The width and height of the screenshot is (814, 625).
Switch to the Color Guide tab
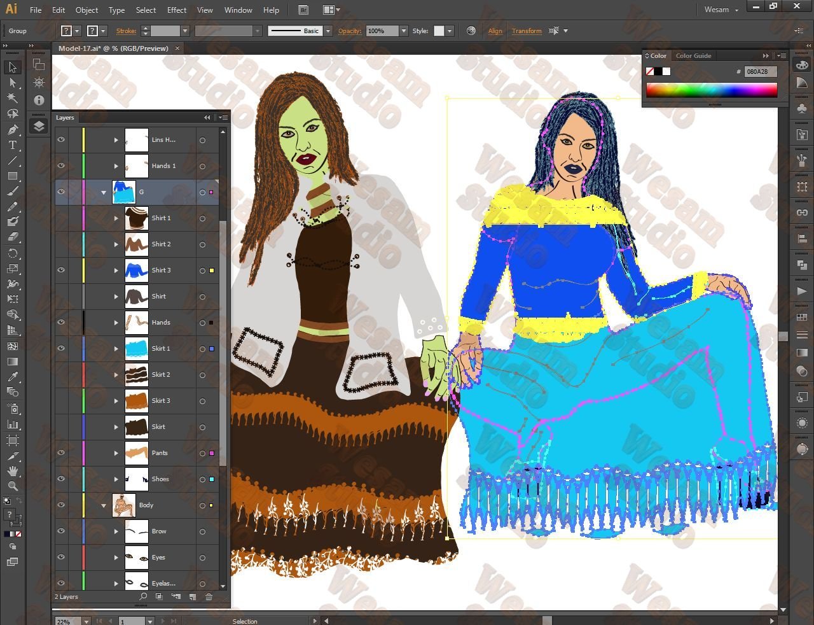pos(693,56)
